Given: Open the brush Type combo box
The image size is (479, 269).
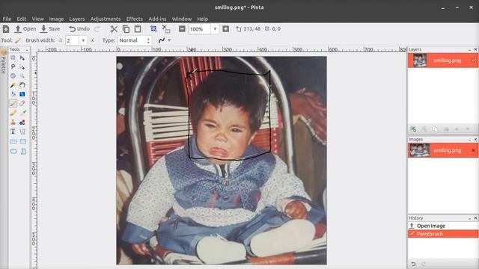Looking at the screenshot, I should [135, 40].
